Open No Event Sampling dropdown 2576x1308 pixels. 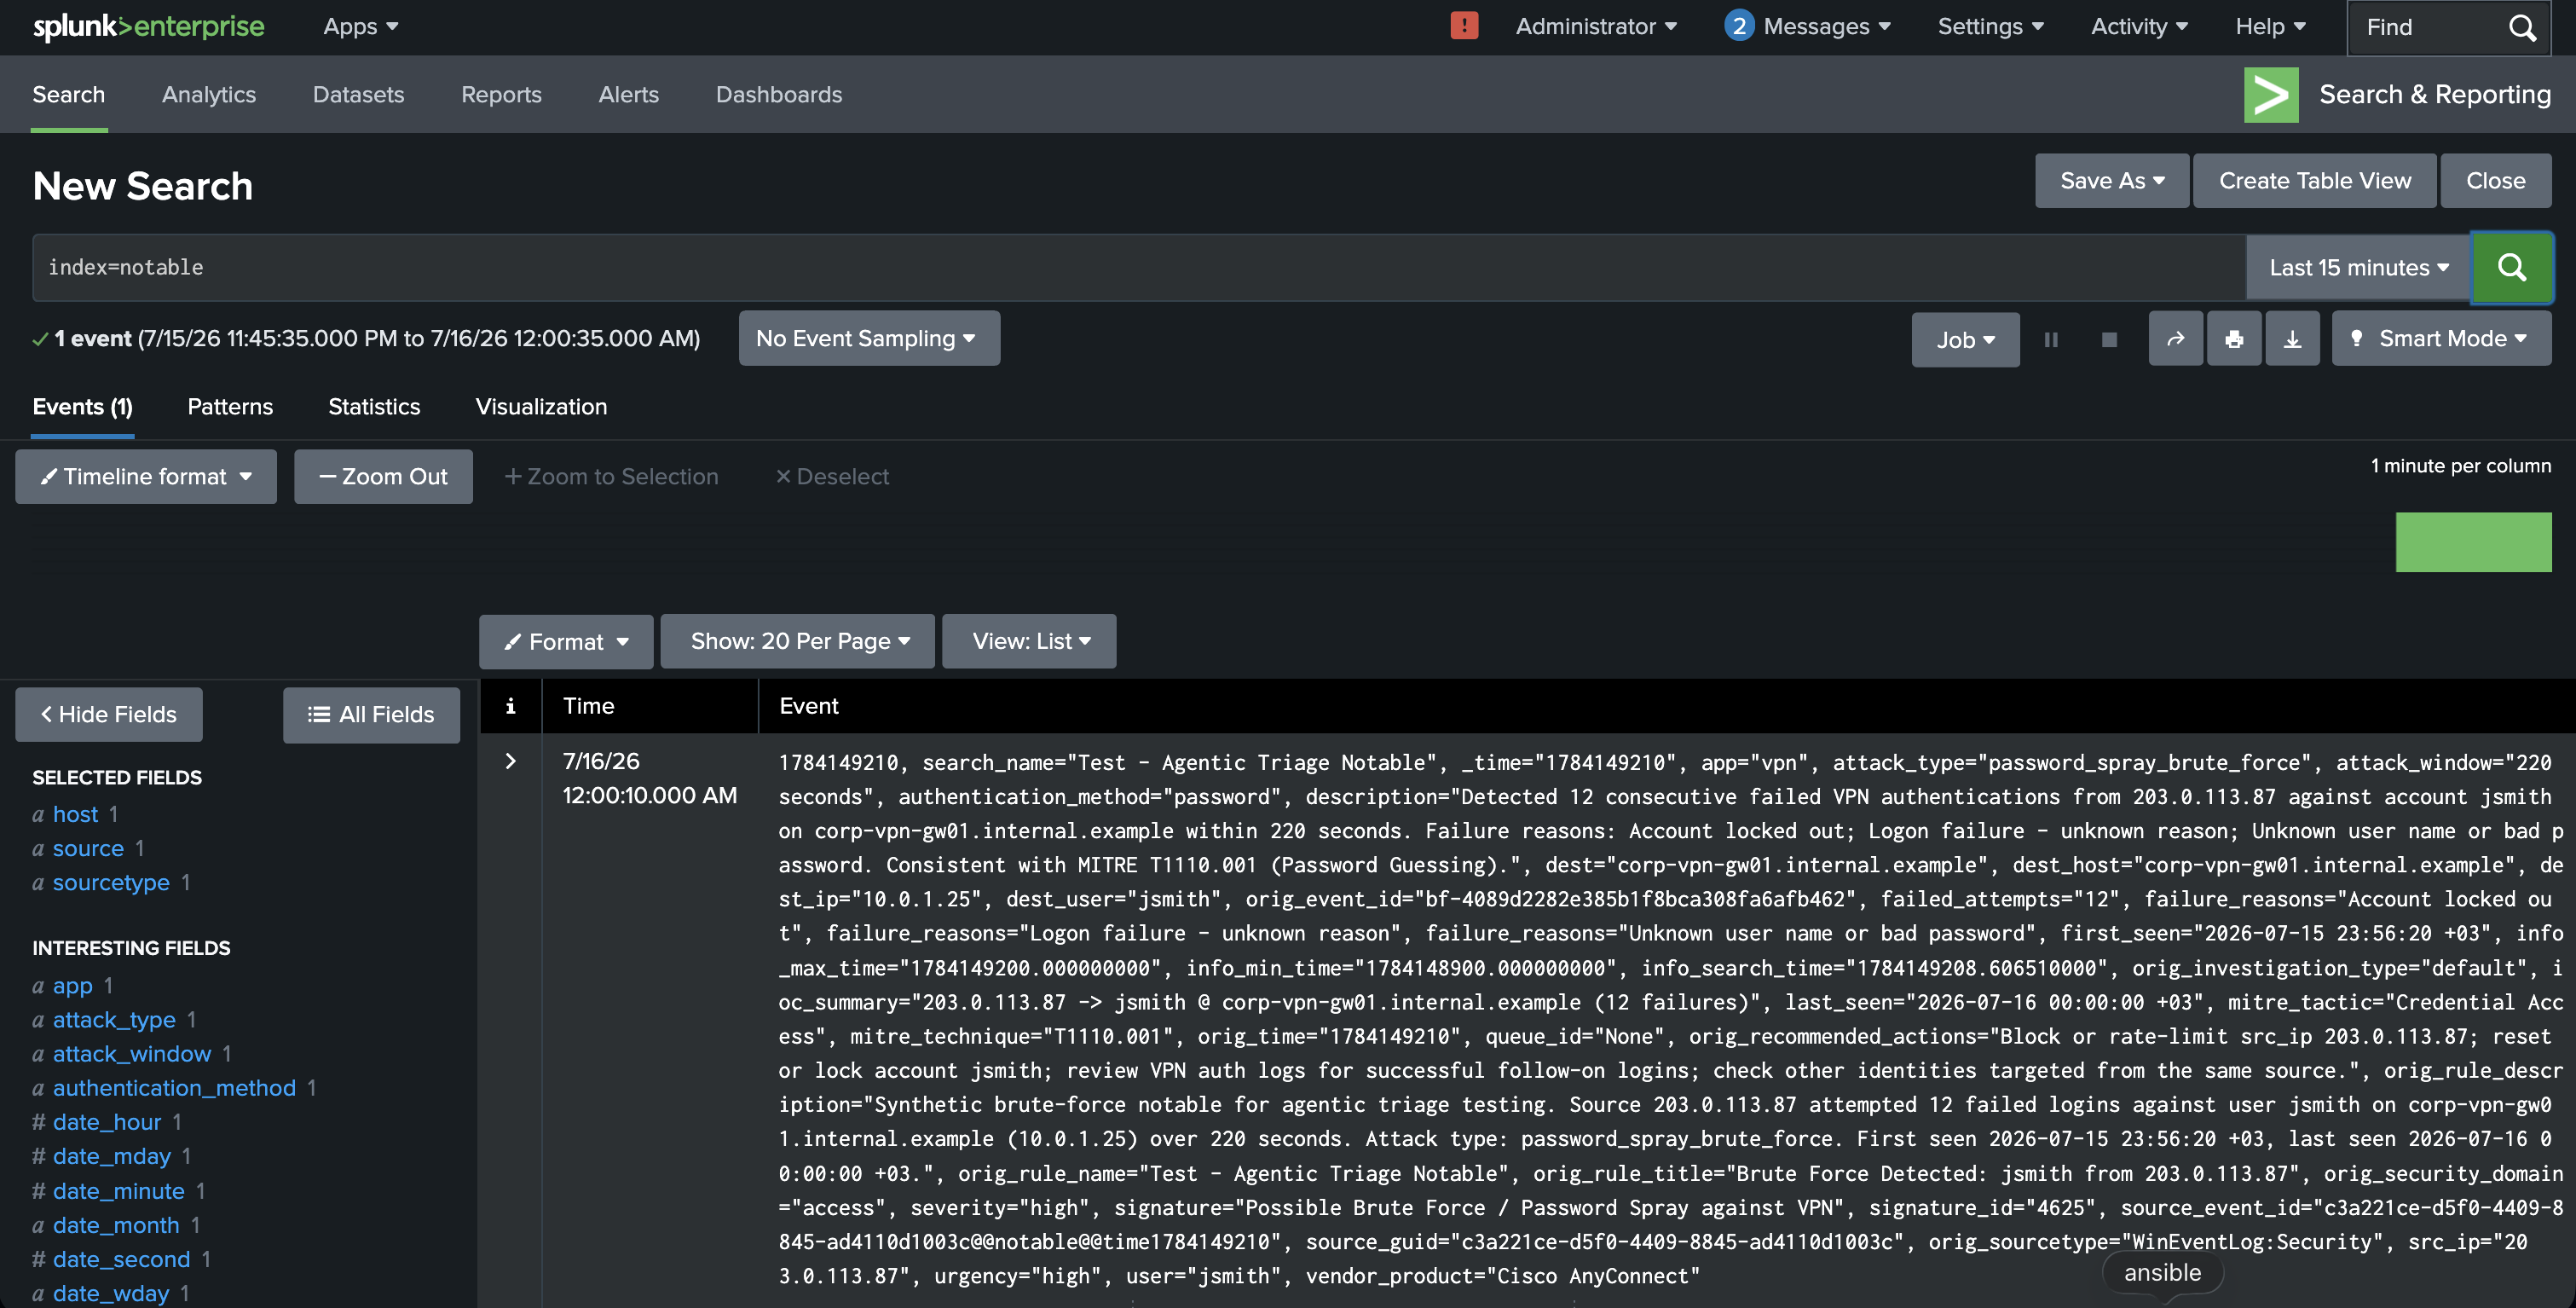[x=868, y=338]
